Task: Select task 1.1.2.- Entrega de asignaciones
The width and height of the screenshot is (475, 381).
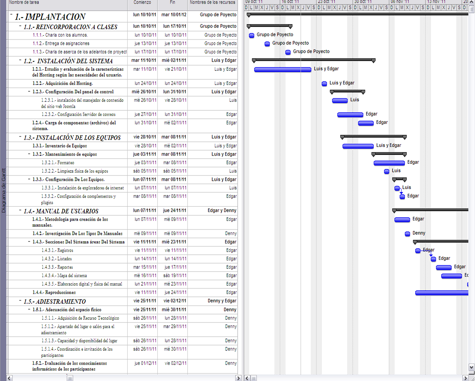Action: [x=61, y=43]
